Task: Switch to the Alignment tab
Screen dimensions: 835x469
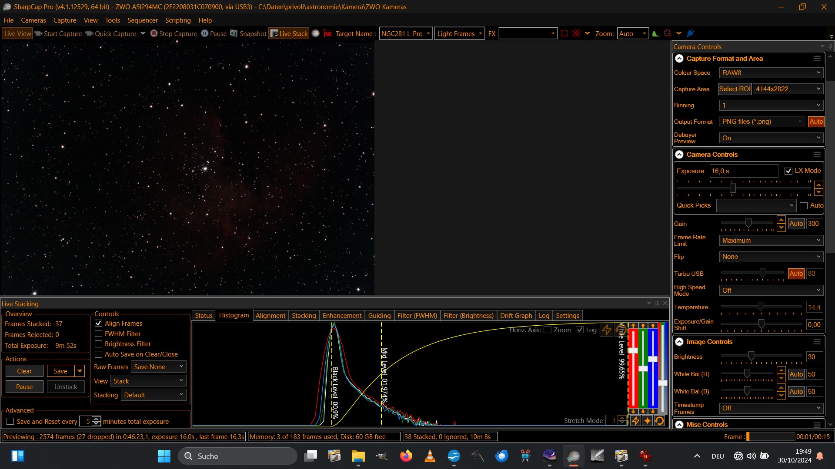Action: coord(271,316)
